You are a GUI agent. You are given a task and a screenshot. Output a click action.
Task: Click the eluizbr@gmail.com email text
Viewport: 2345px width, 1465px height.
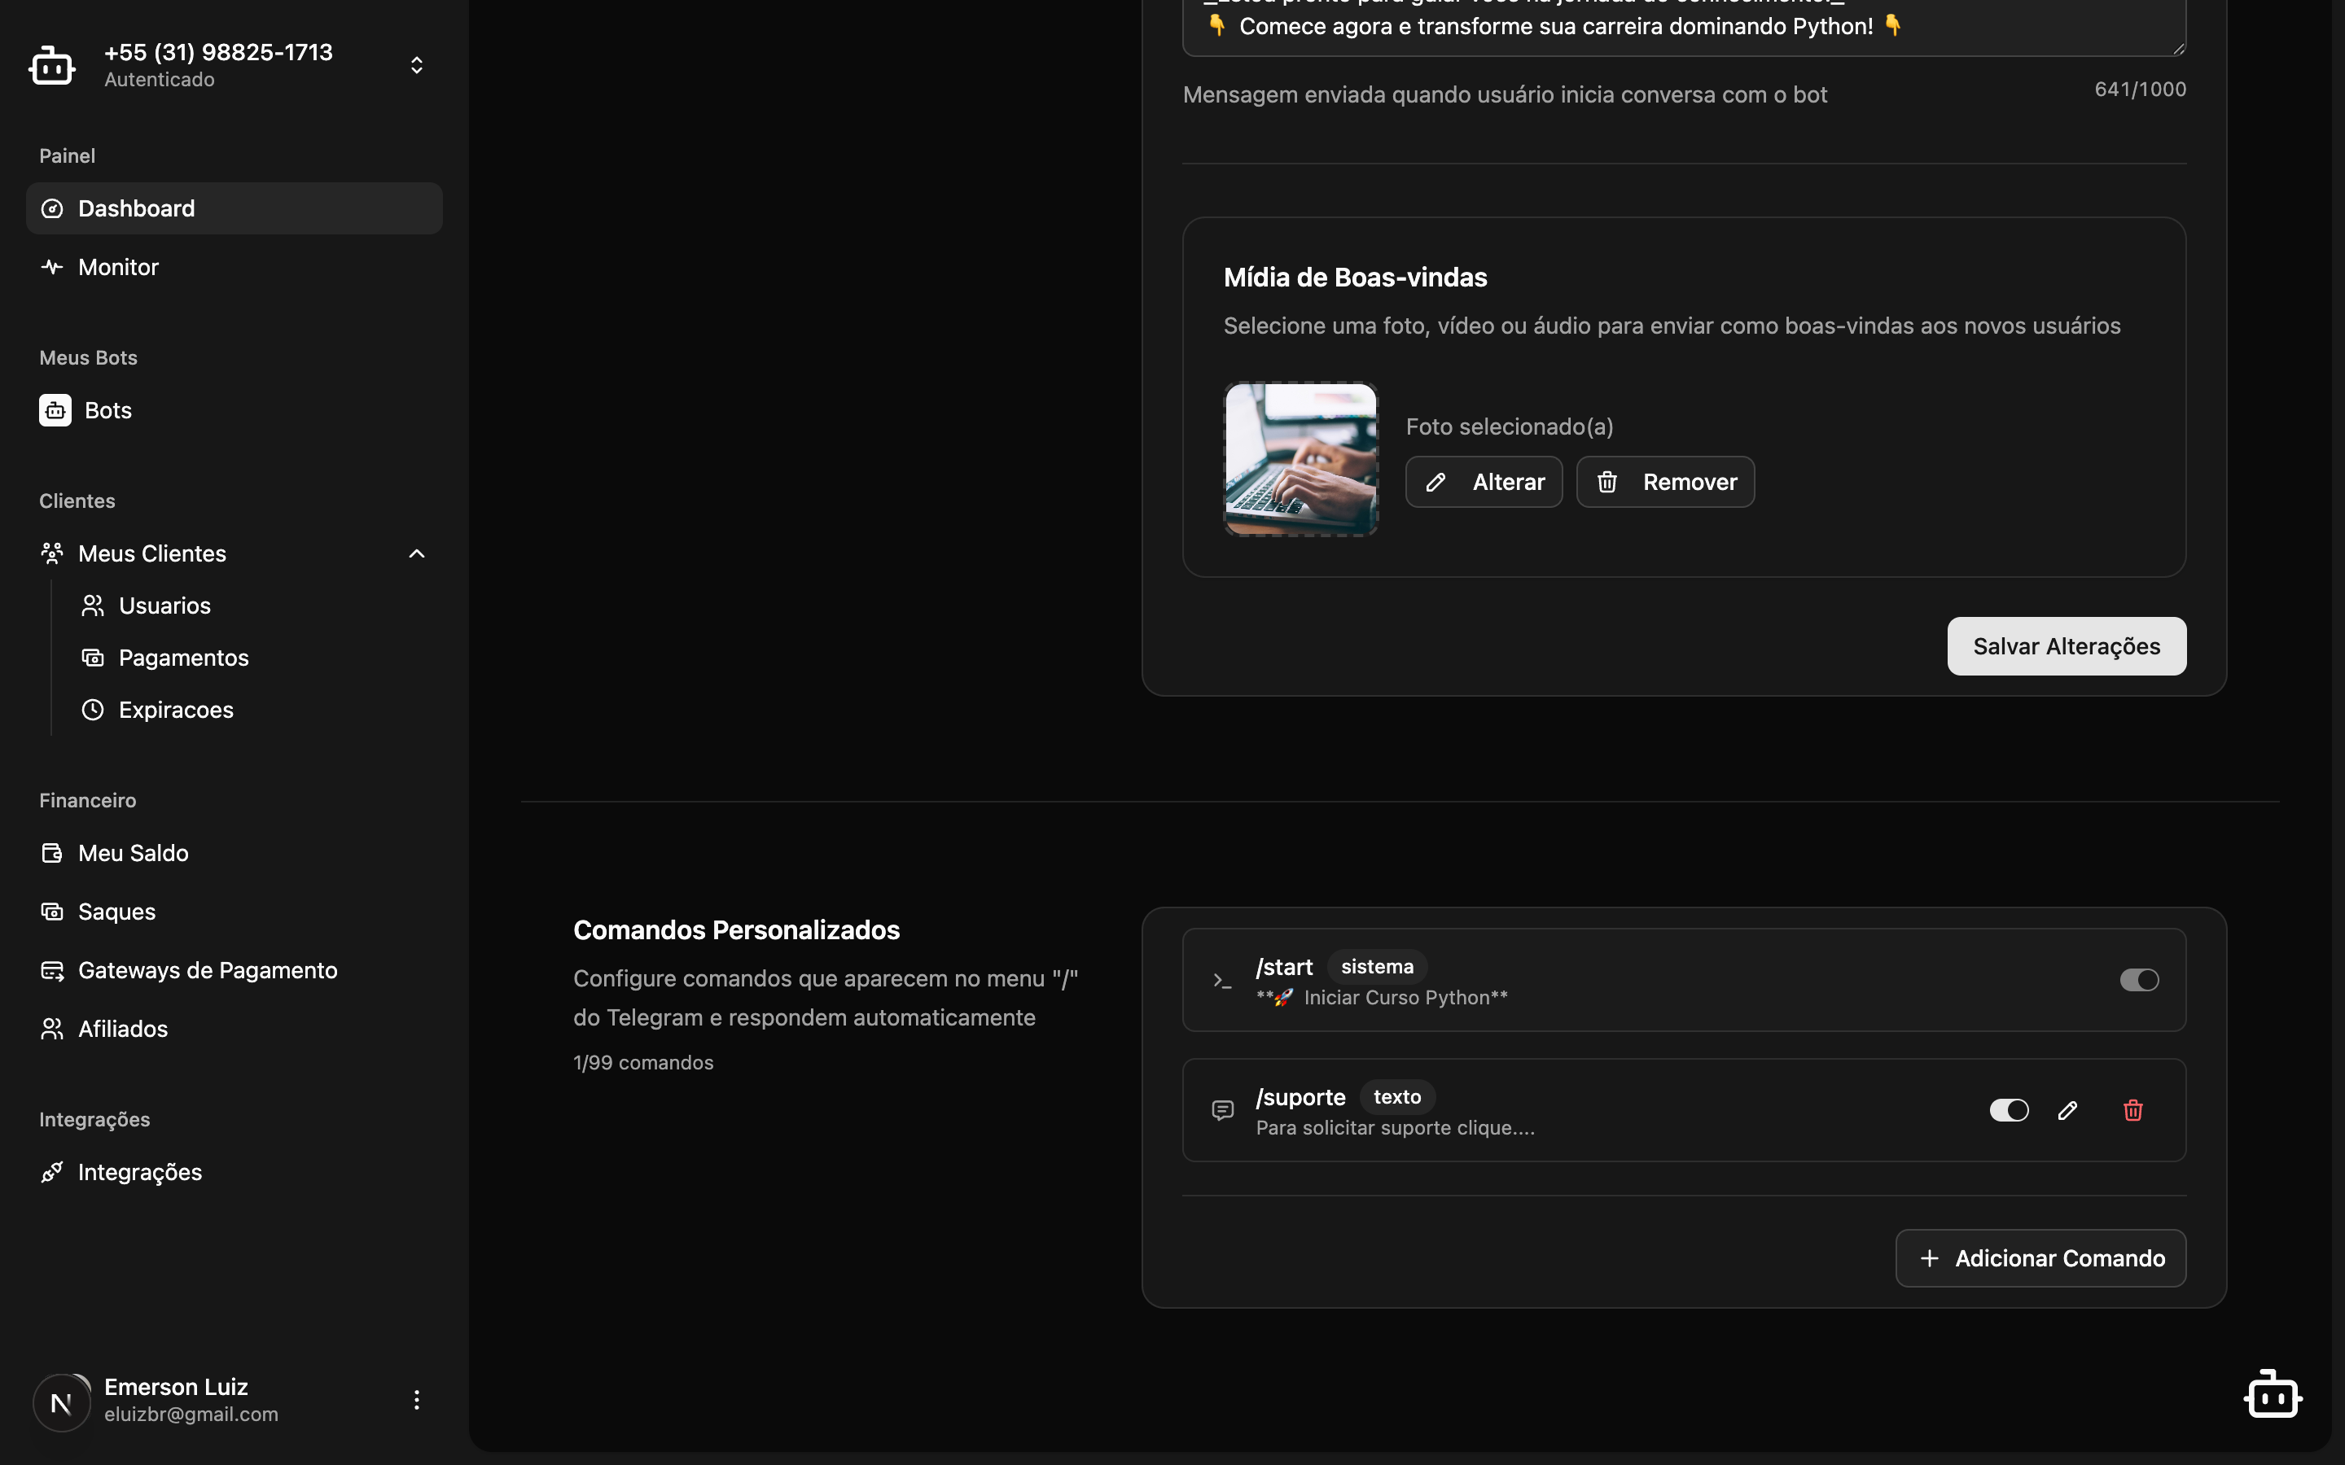pos(191,1415)
